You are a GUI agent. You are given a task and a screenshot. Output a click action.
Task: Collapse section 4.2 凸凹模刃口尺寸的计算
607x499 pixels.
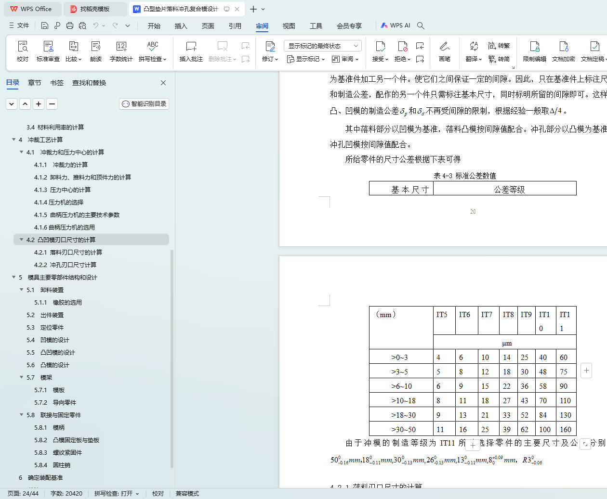[x=21, y=240]
